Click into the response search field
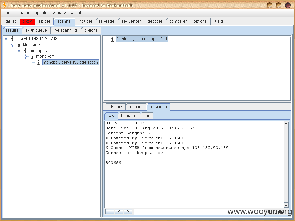This screenshot has height=221, width=295. [199, 211]
